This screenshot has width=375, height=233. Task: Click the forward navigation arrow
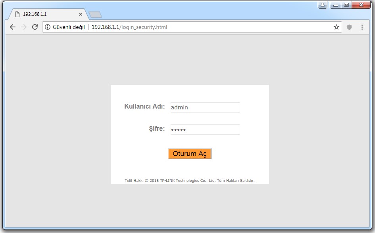[x=24, y=27]
